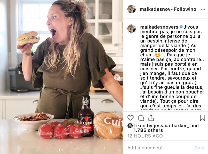Image resolution: width=208 pixels, height=154 pixels.
Task: Open maikadesnoyers username in caption
Action: click(x=159, y=27)
